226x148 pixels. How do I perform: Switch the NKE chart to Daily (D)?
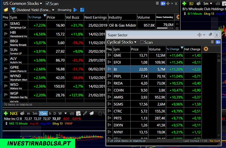(x=55, y=114)
